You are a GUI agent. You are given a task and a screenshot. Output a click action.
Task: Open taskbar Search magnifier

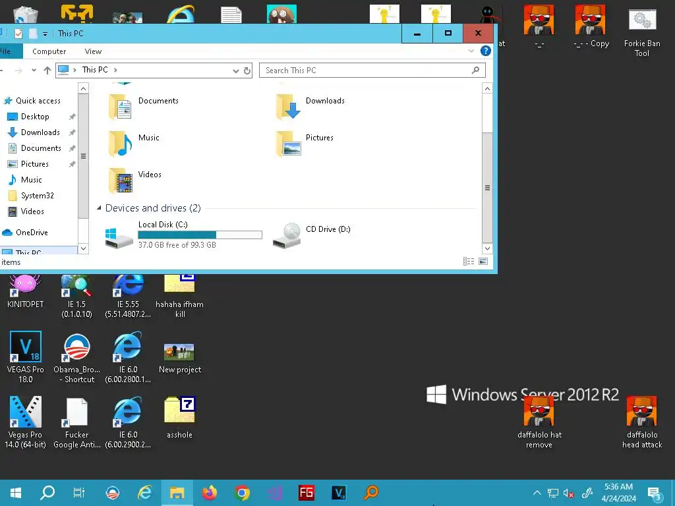(x=47, y=493)
